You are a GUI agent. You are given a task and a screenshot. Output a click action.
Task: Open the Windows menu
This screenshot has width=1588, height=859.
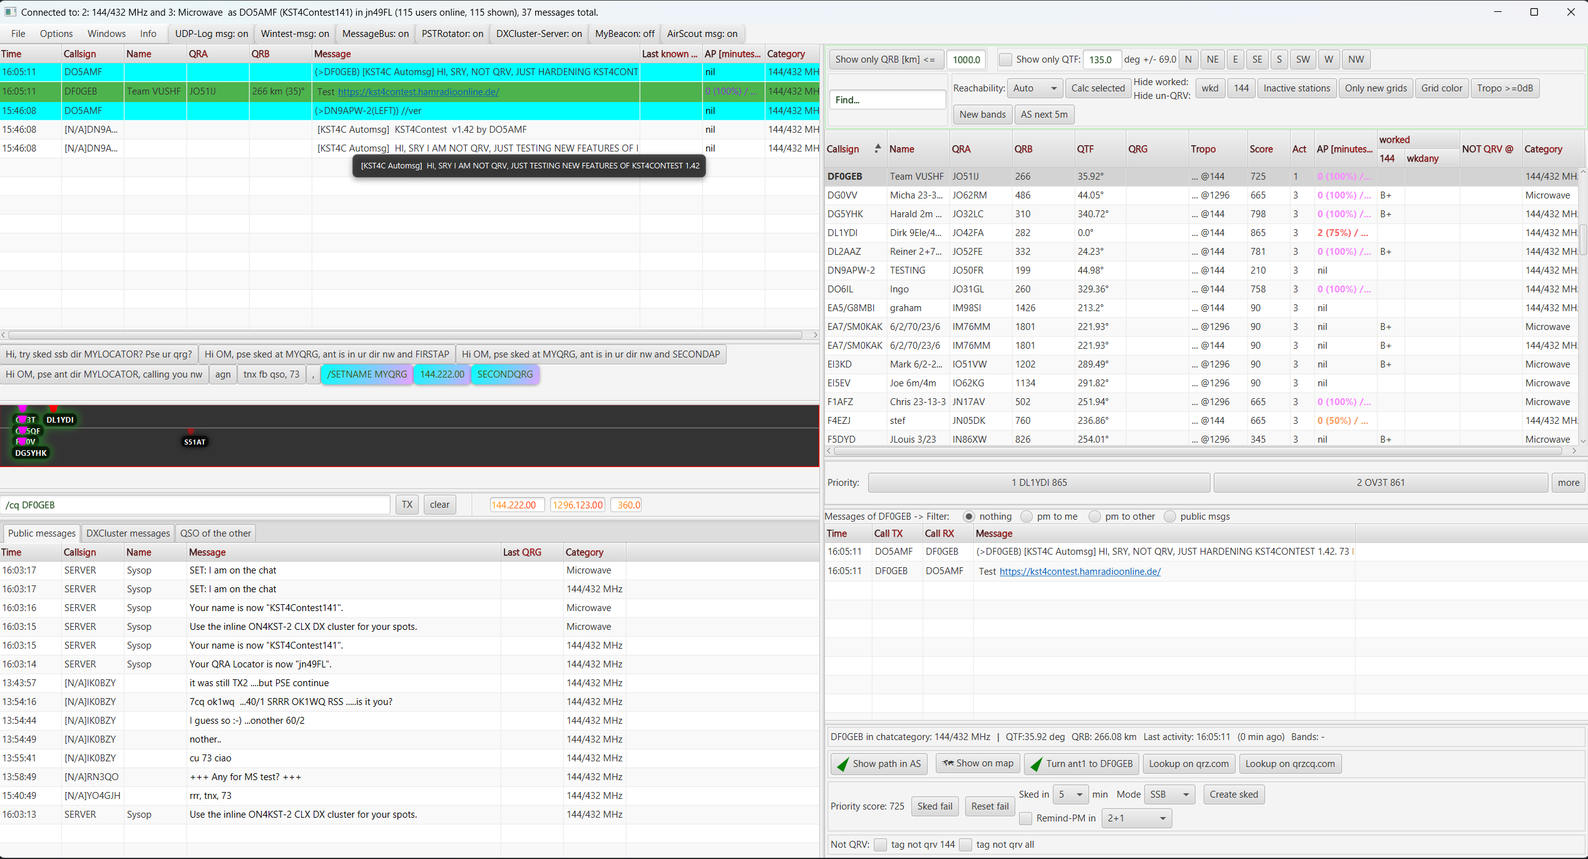[x=106, y=34]
